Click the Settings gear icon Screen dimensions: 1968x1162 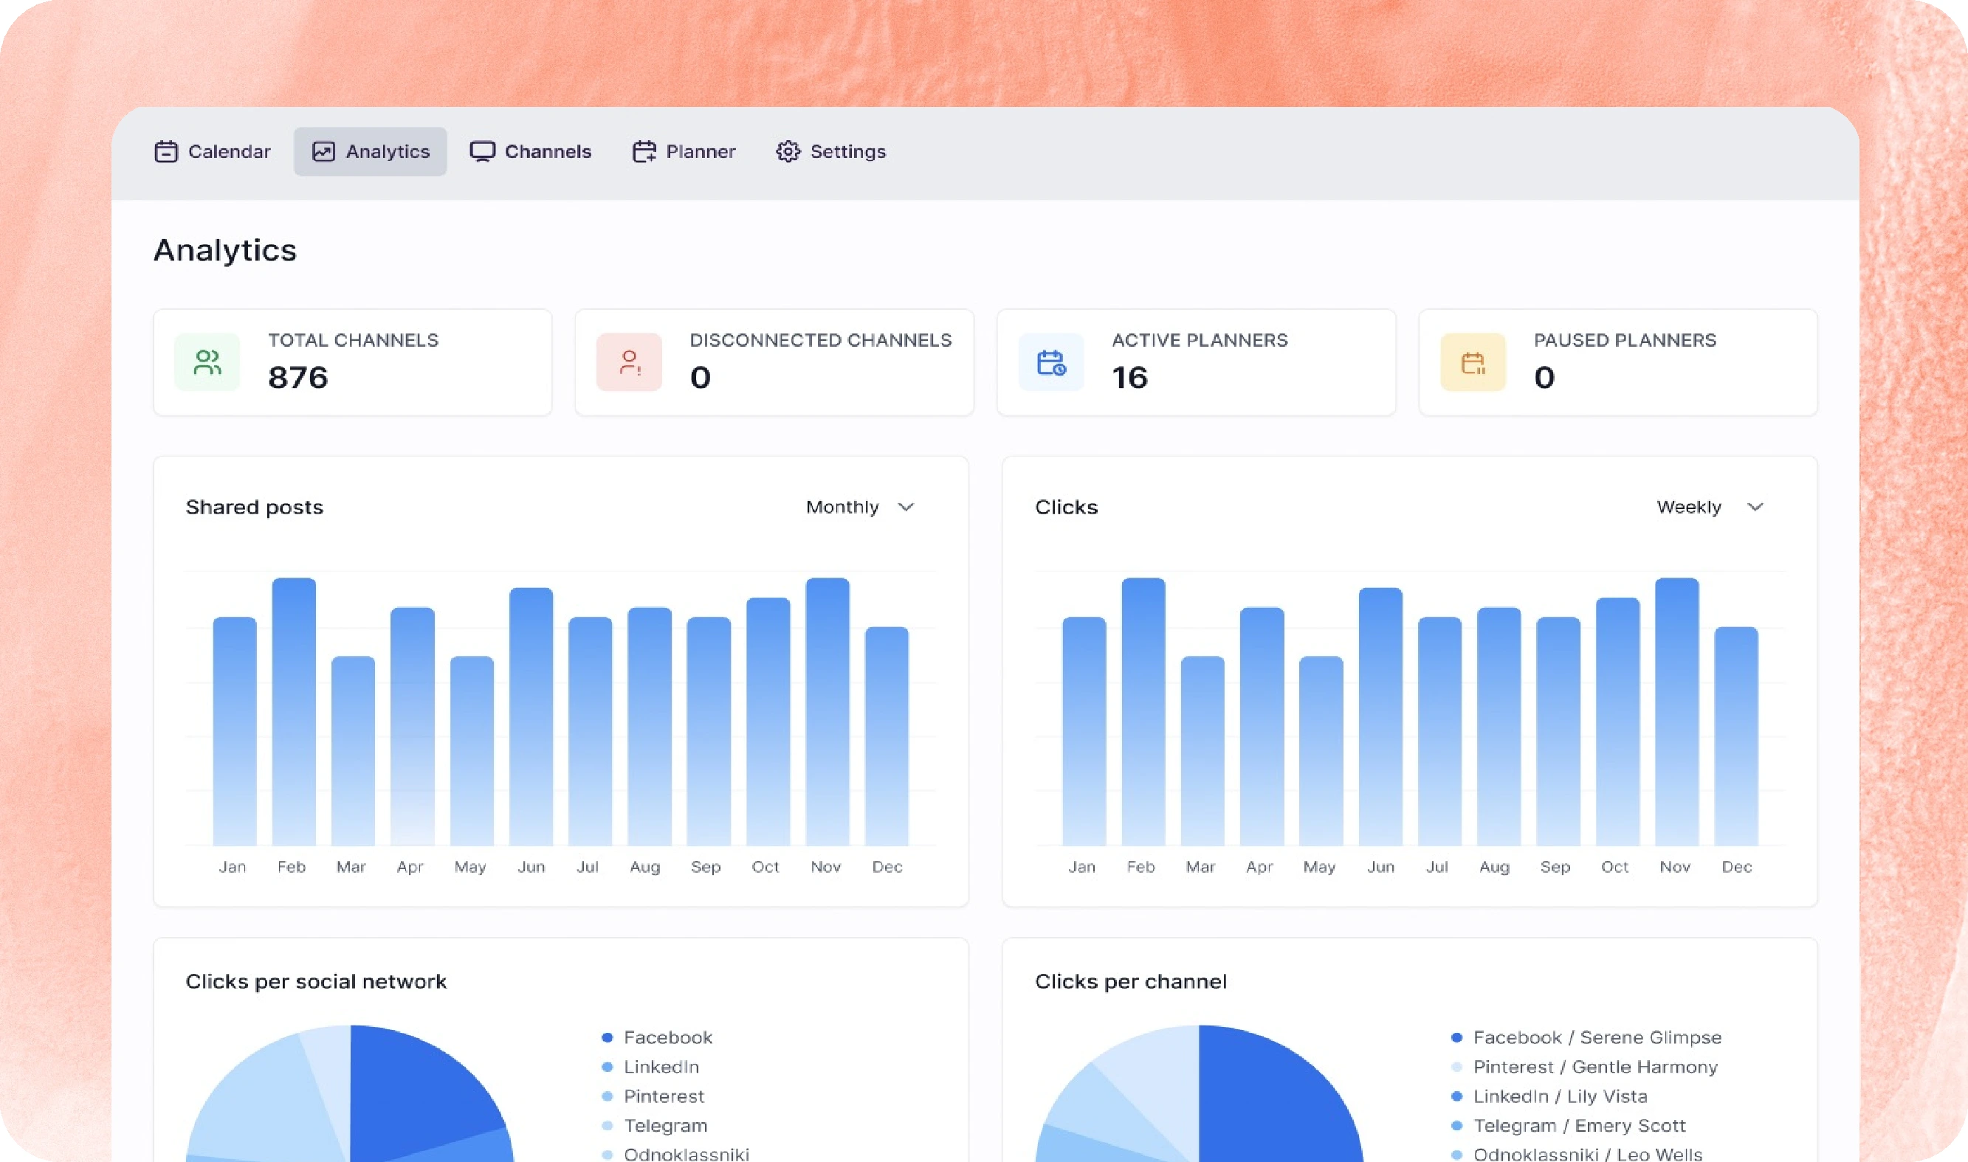[788, 151]
